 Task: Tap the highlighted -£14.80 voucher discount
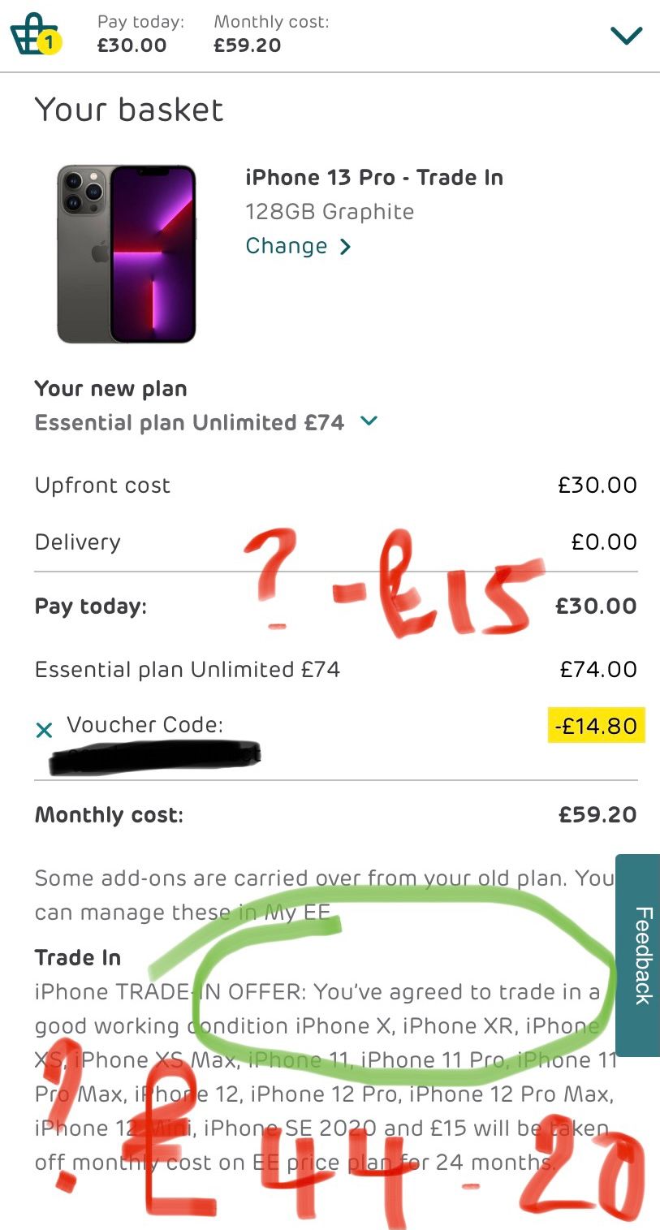(597, 725)
